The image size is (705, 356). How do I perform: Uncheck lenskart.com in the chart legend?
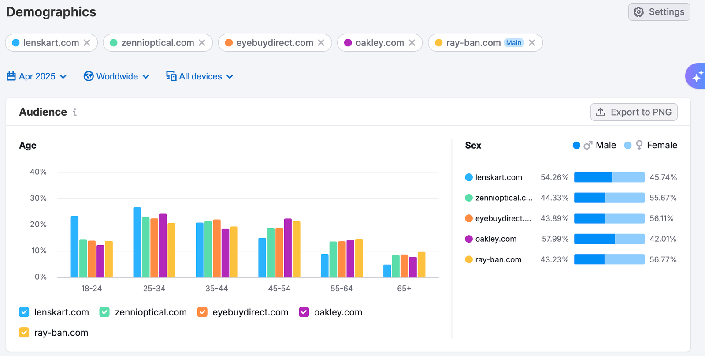(x=24, y=312)
